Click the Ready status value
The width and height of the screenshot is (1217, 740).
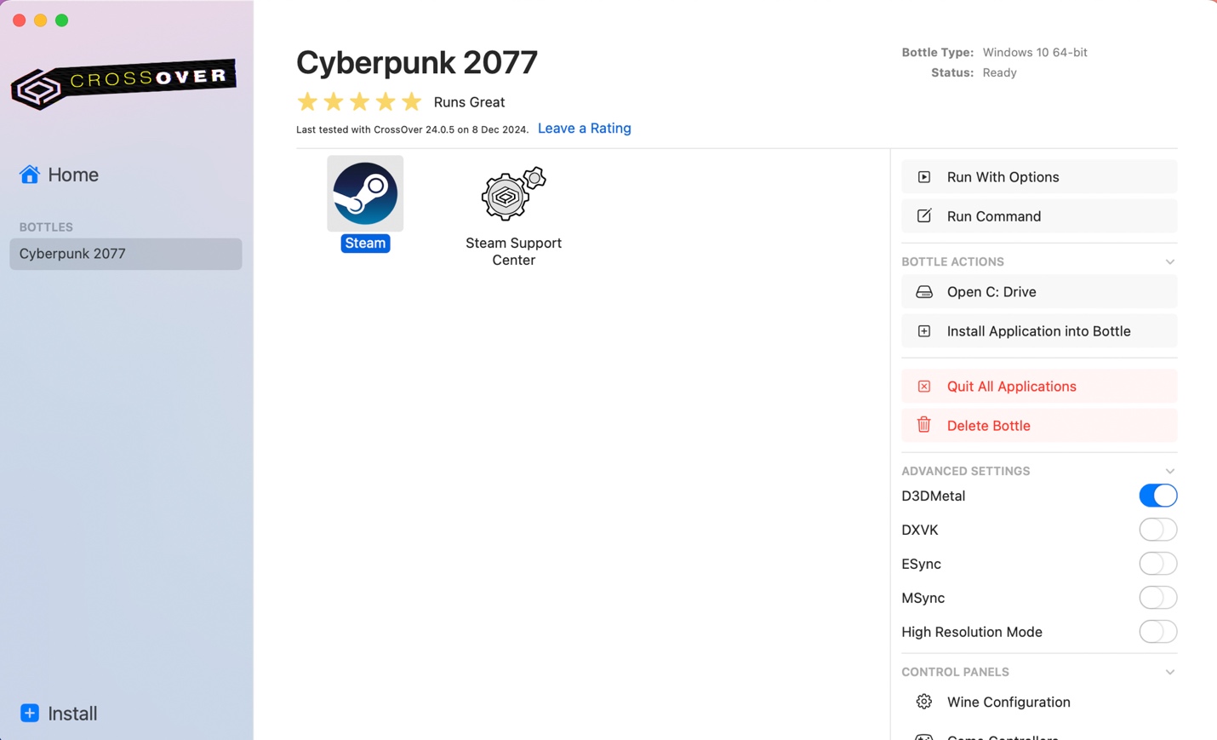coord(999,72)
